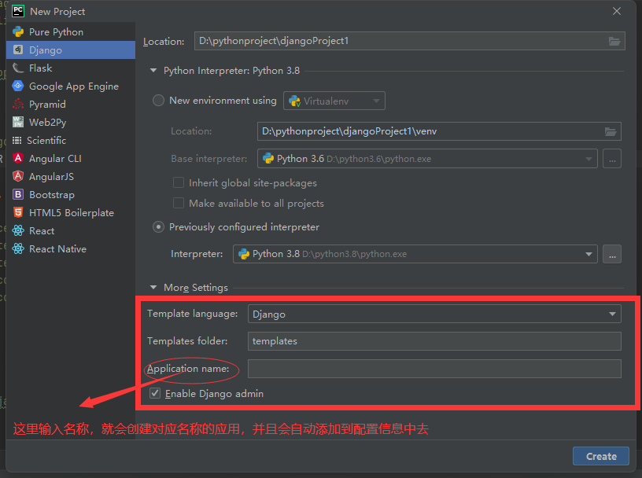Click the Application name input field
The height and width of the screenshot is (478, 642).
pos(434,369)
